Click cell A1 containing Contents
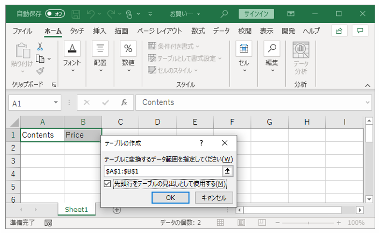This screenshot has width=382, height=236. 42,135
